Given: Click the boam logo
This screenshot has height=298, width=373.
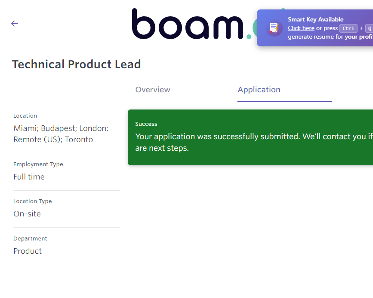Looking at the screenshot, I should tap(189, 24).
